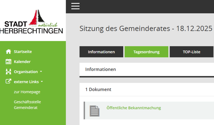Expand the Organisation dropdown caret
The height and width of the screenshot is (125, 214).
click(41, 72)
